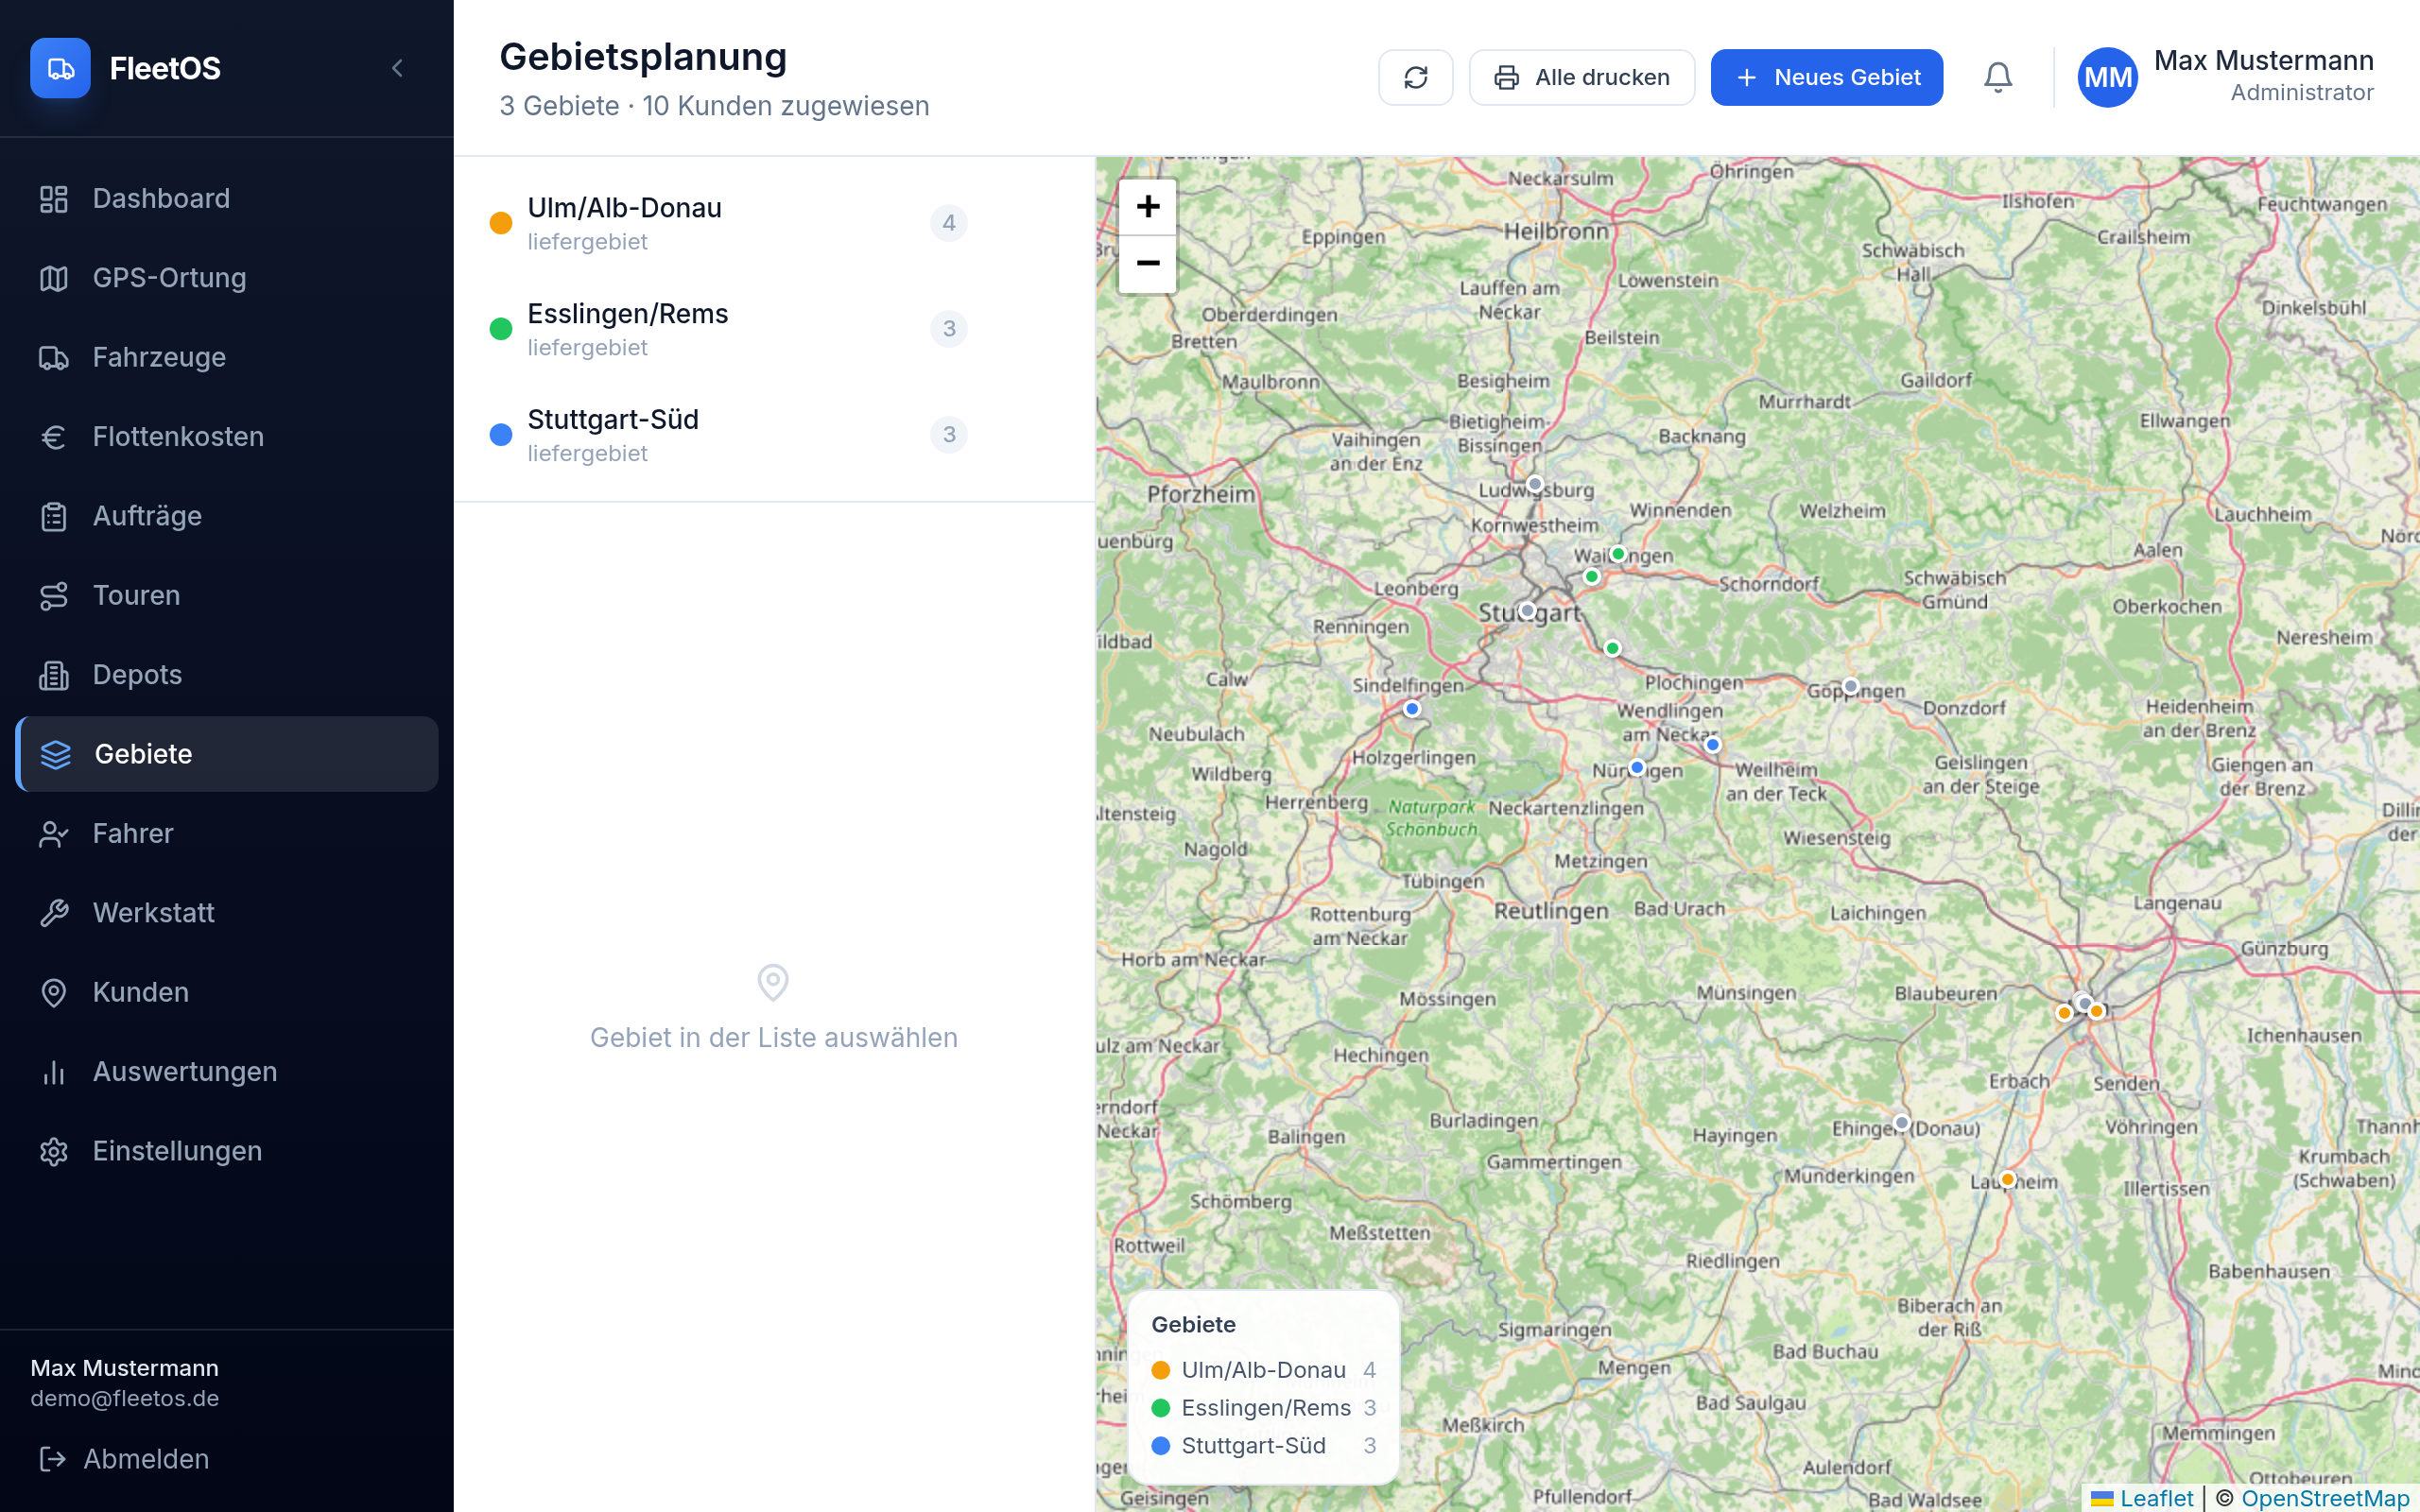Open Flottenkosten page
The height and width of the screenshot is (1512, 2420).
tap(227, 436)
